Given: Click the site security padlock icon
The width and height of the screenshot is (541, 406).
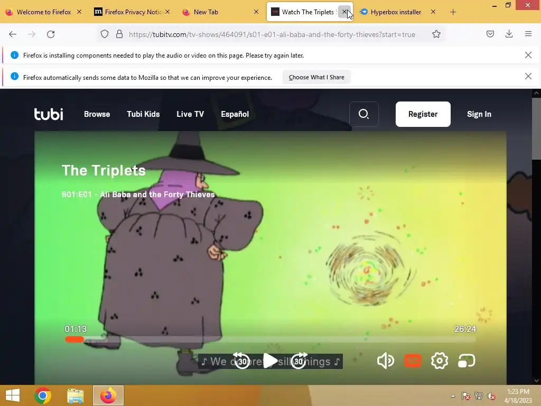Looking at the screenshot, I should (119, 34).
